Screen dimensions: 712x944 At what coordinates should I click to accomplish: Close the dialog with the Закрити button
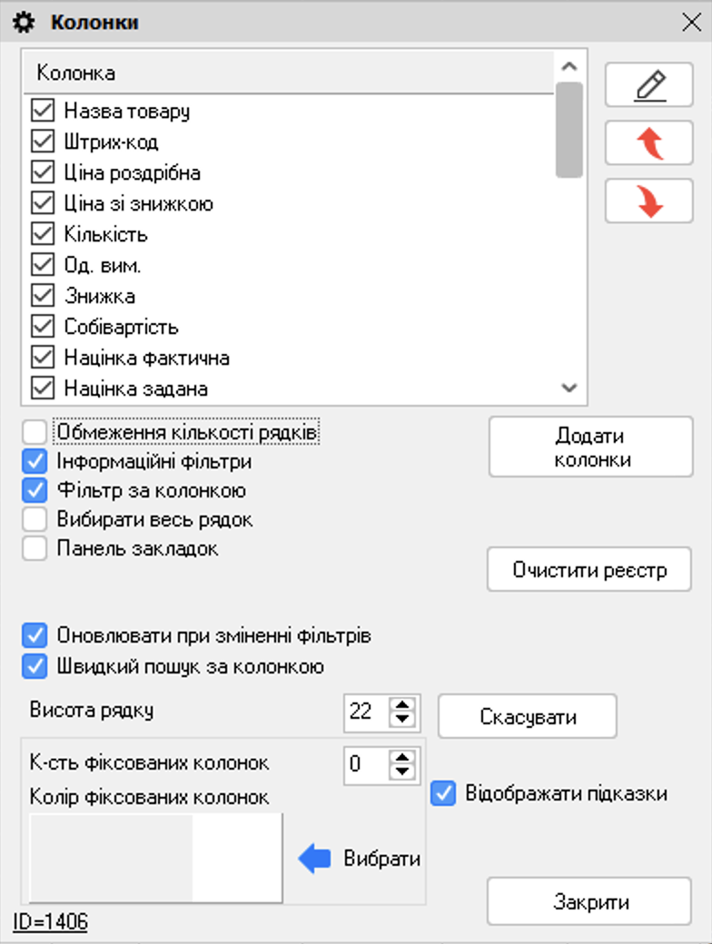(x=588, y=902)
